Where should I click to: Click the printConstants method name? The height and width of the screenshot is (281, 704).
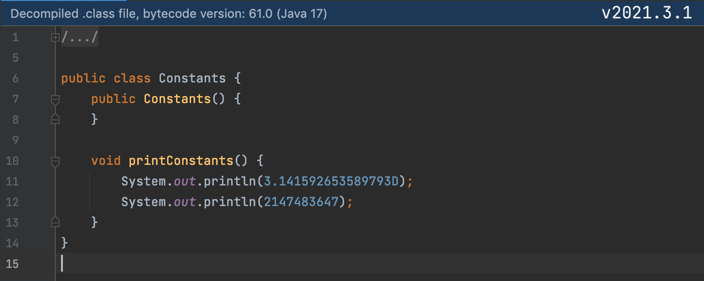(181, 161)
